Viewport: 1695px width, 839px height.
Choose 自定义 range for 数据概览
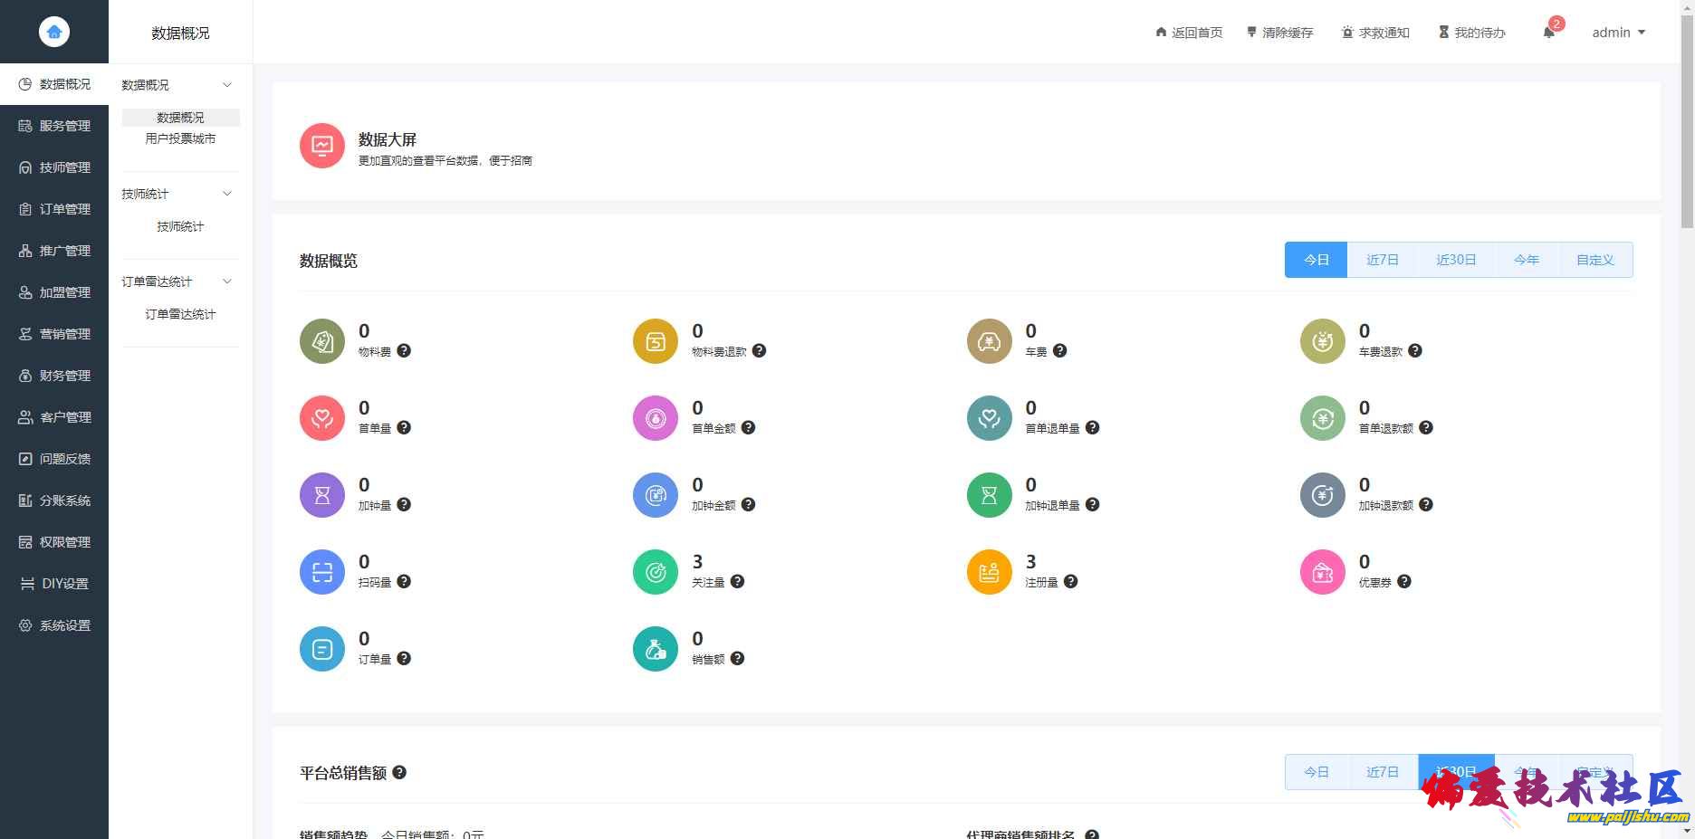[1594, 260]
